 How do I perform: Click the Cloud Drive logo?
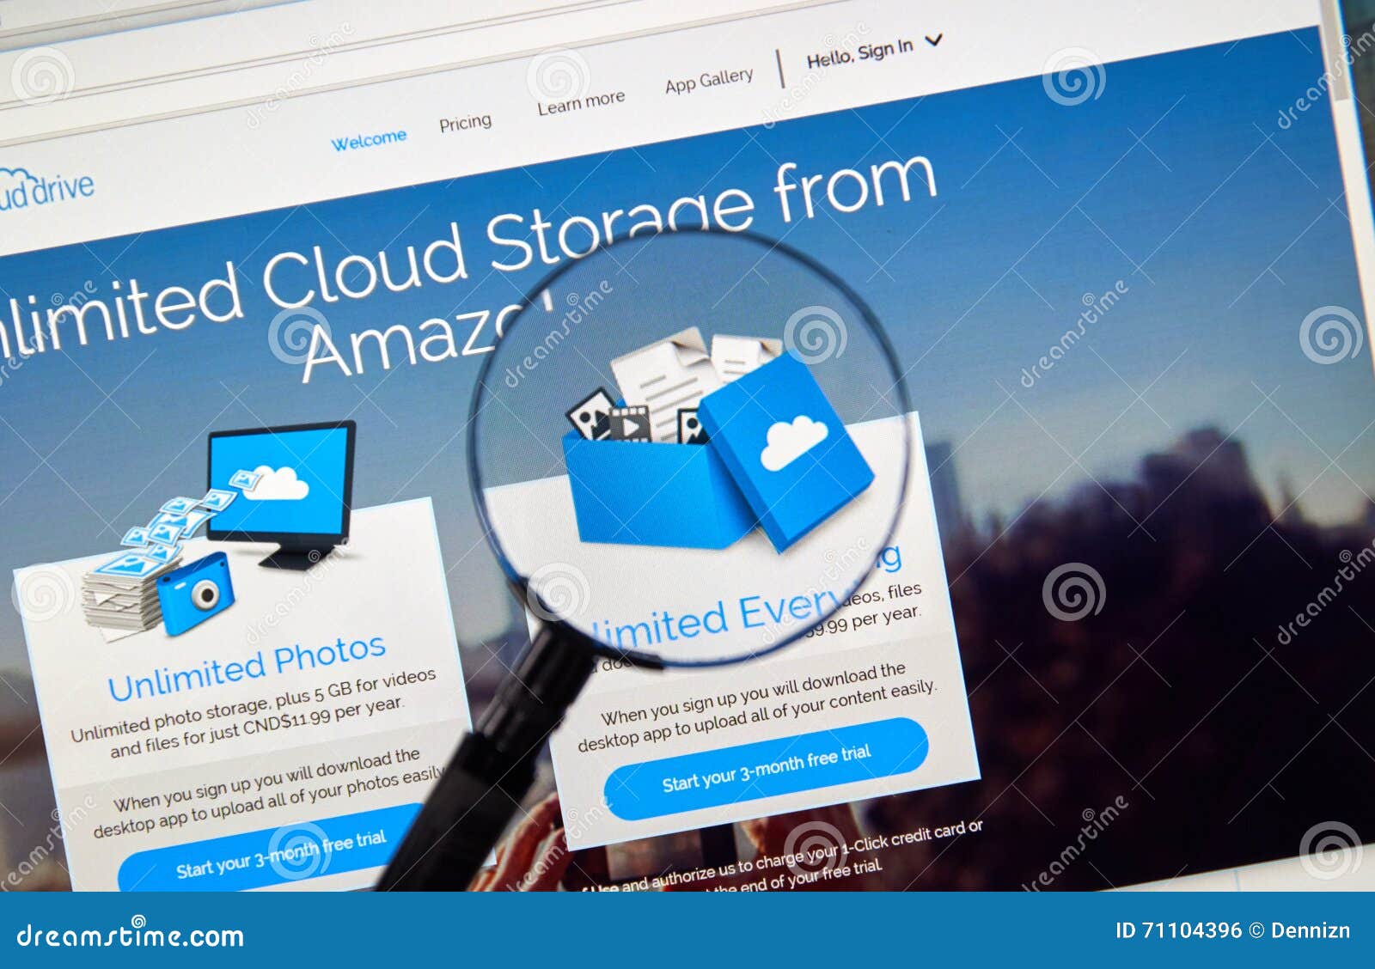pyautogui.click(x=46, y=190)
